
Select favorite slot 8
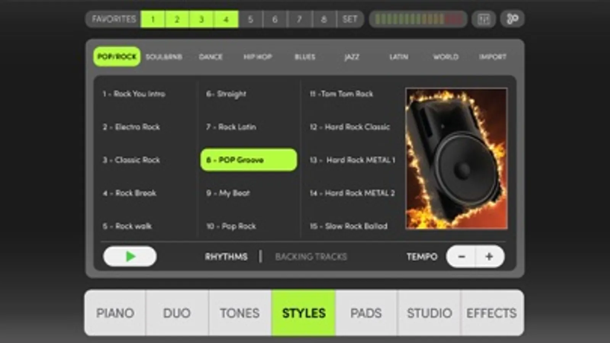324,19
